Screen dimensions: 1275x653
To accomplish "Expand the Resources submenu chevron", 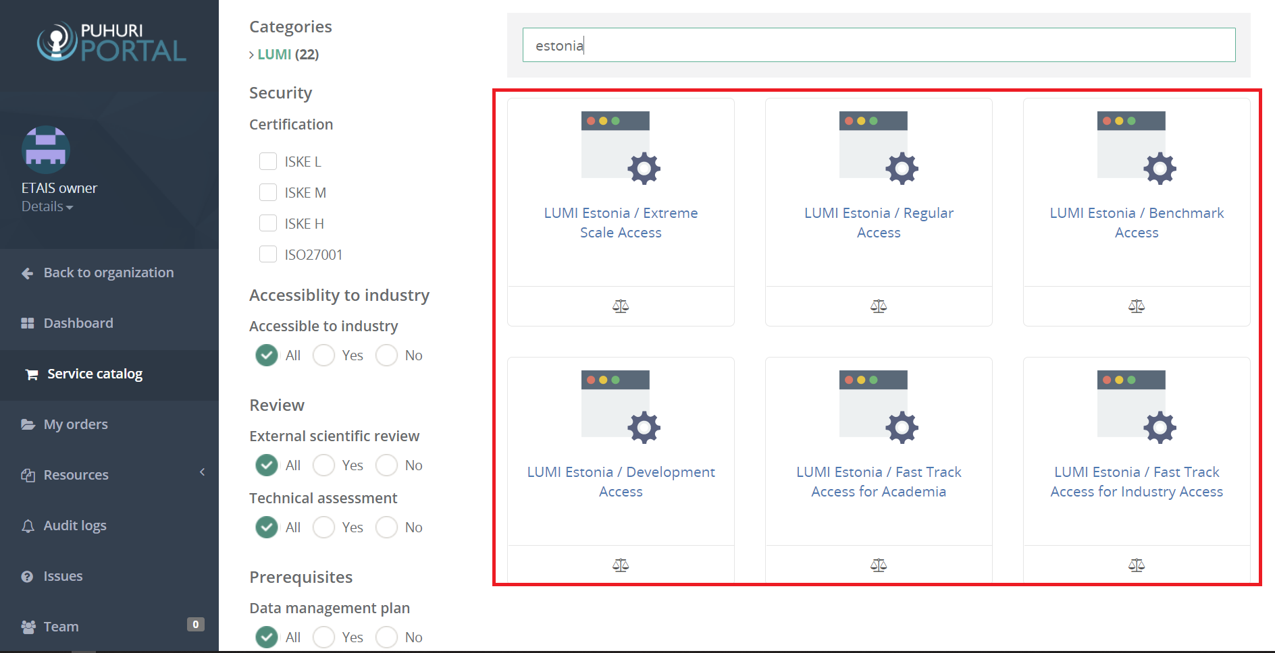I will pyautogui.click(x=202, y=472).
